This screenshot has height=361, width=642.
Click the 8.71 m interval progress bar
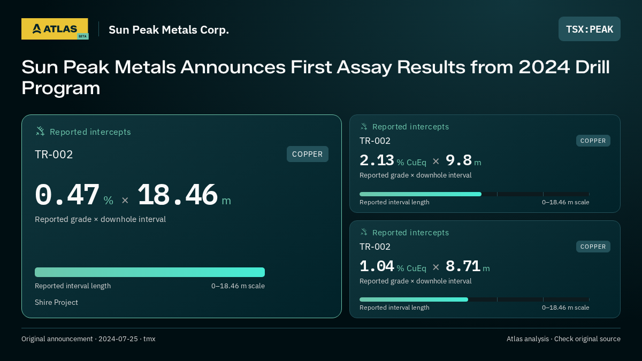pos(475,299)
